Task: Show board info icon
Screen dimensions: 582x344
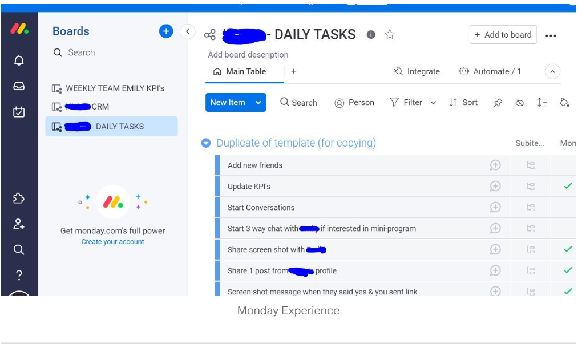Action: pyautogui.click(x=371, y=34)
